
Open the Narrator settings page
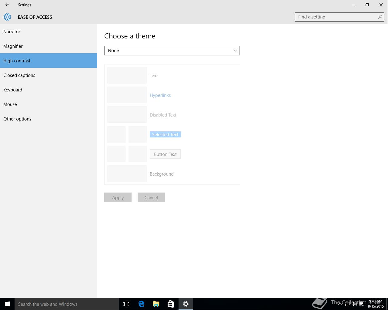[x=48, y=31]
